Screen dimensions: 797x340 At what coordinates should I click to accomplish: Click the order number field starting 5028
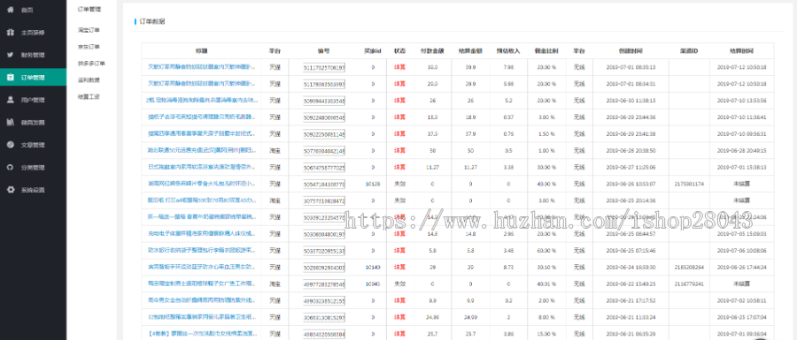coord(324,267)
